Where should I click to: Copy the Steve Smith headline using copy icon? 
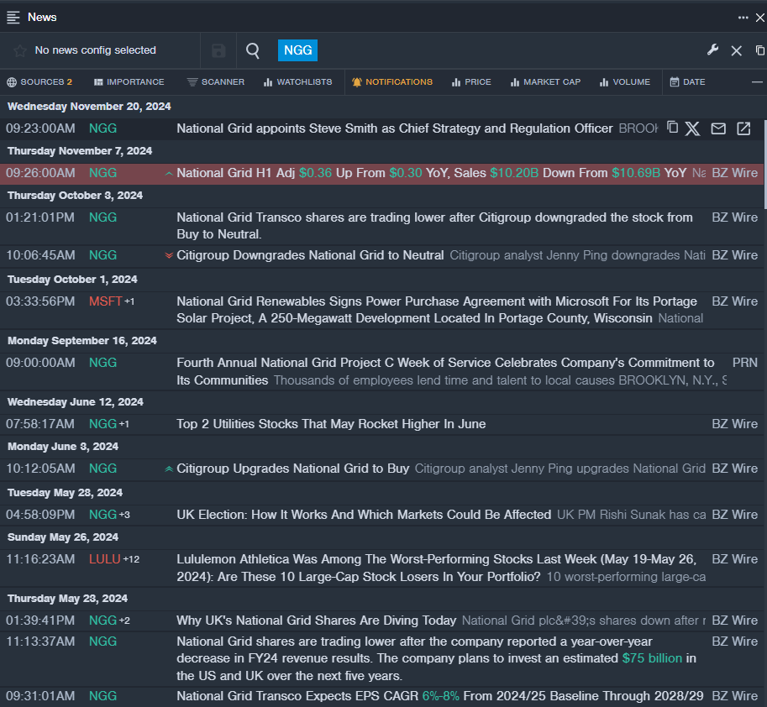pyautogui.click(x=672, y=128)
